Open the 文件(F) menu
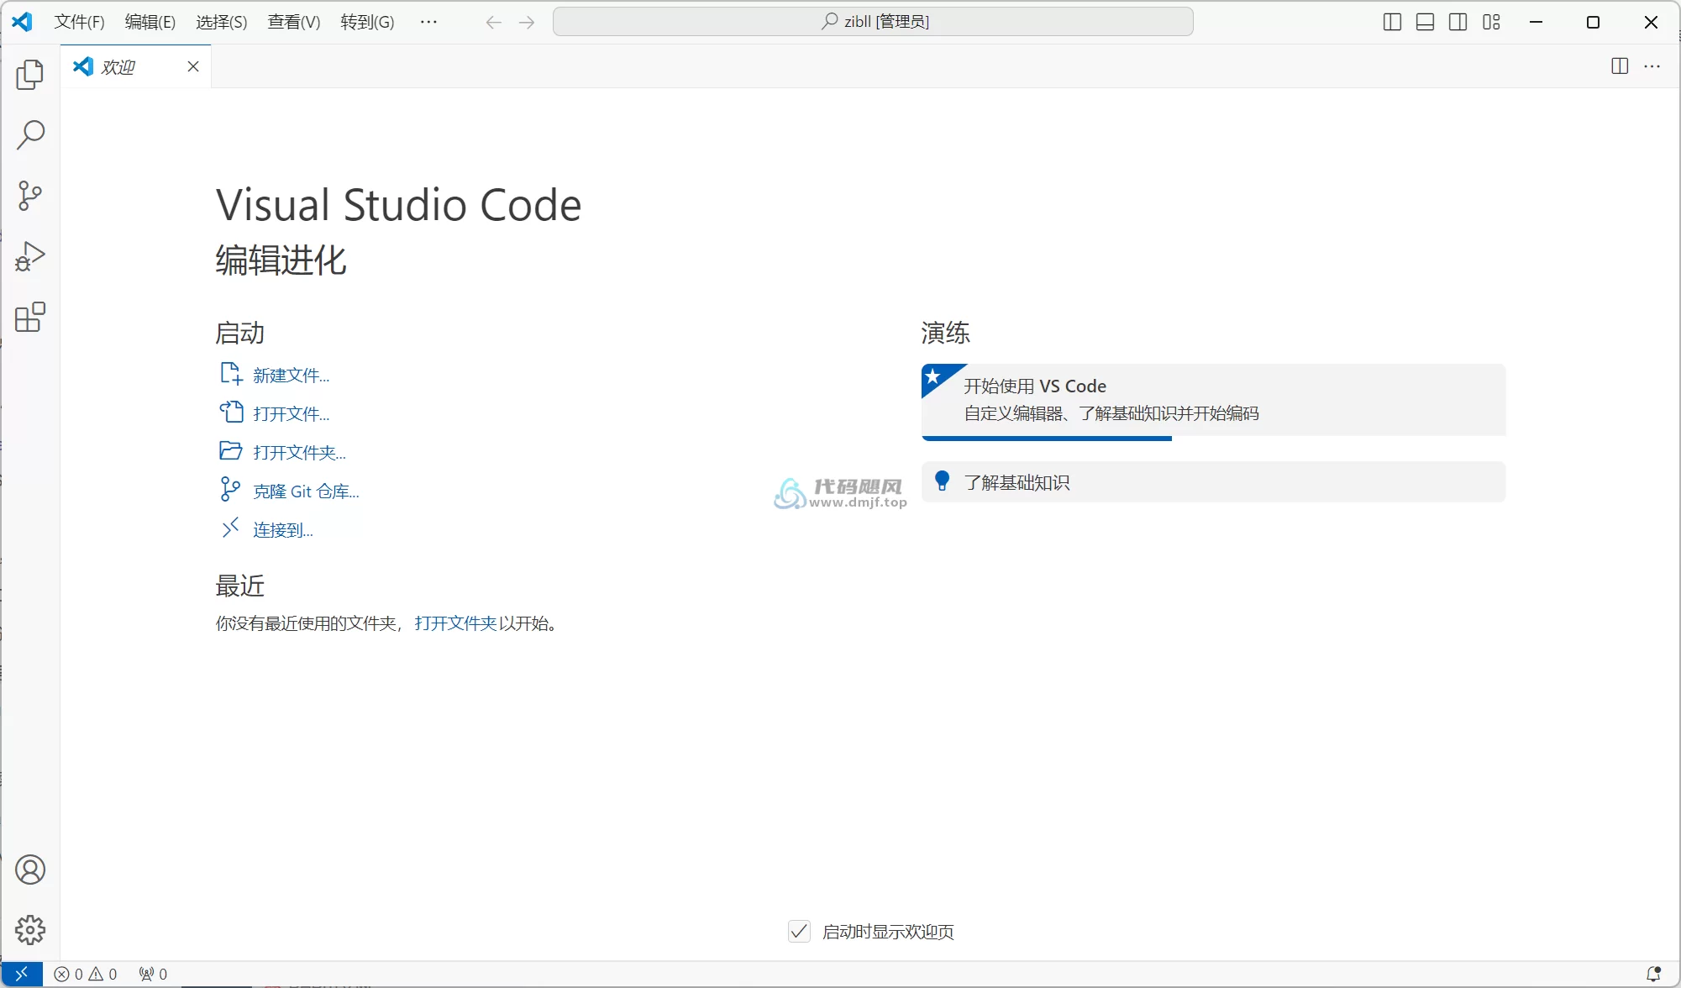This screenshot has height=988, width=1681. coord(79,22)
